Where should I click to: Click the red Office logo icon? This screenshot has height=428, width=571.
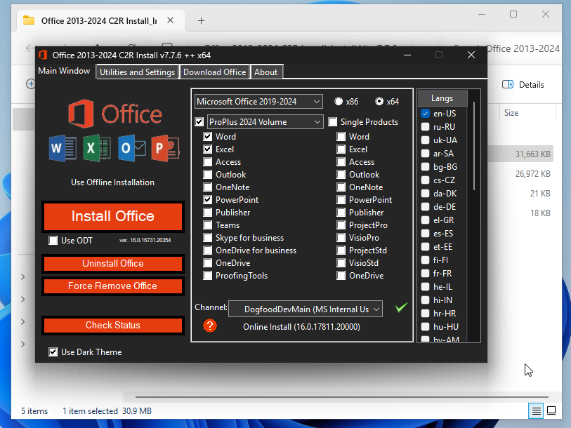tap(81, 114)
